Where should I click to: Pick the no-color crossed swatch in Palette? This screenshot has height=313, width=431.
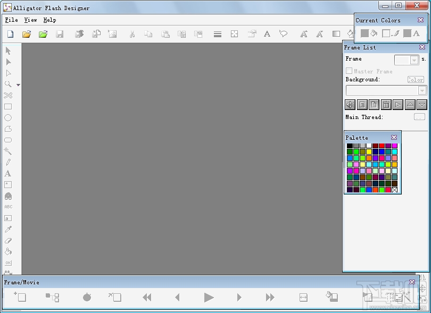(394, 190)
